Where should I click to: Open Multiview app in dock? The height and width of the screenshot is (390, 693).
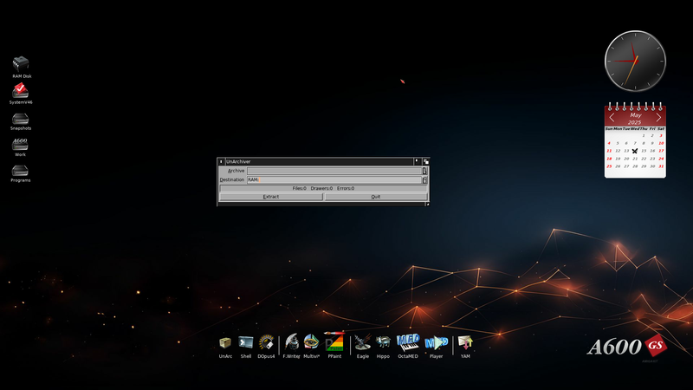[311, 343]
